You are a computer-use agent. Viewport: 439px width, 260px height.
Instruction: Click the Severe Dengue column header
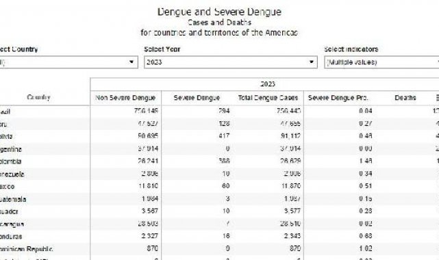point(197,98)
